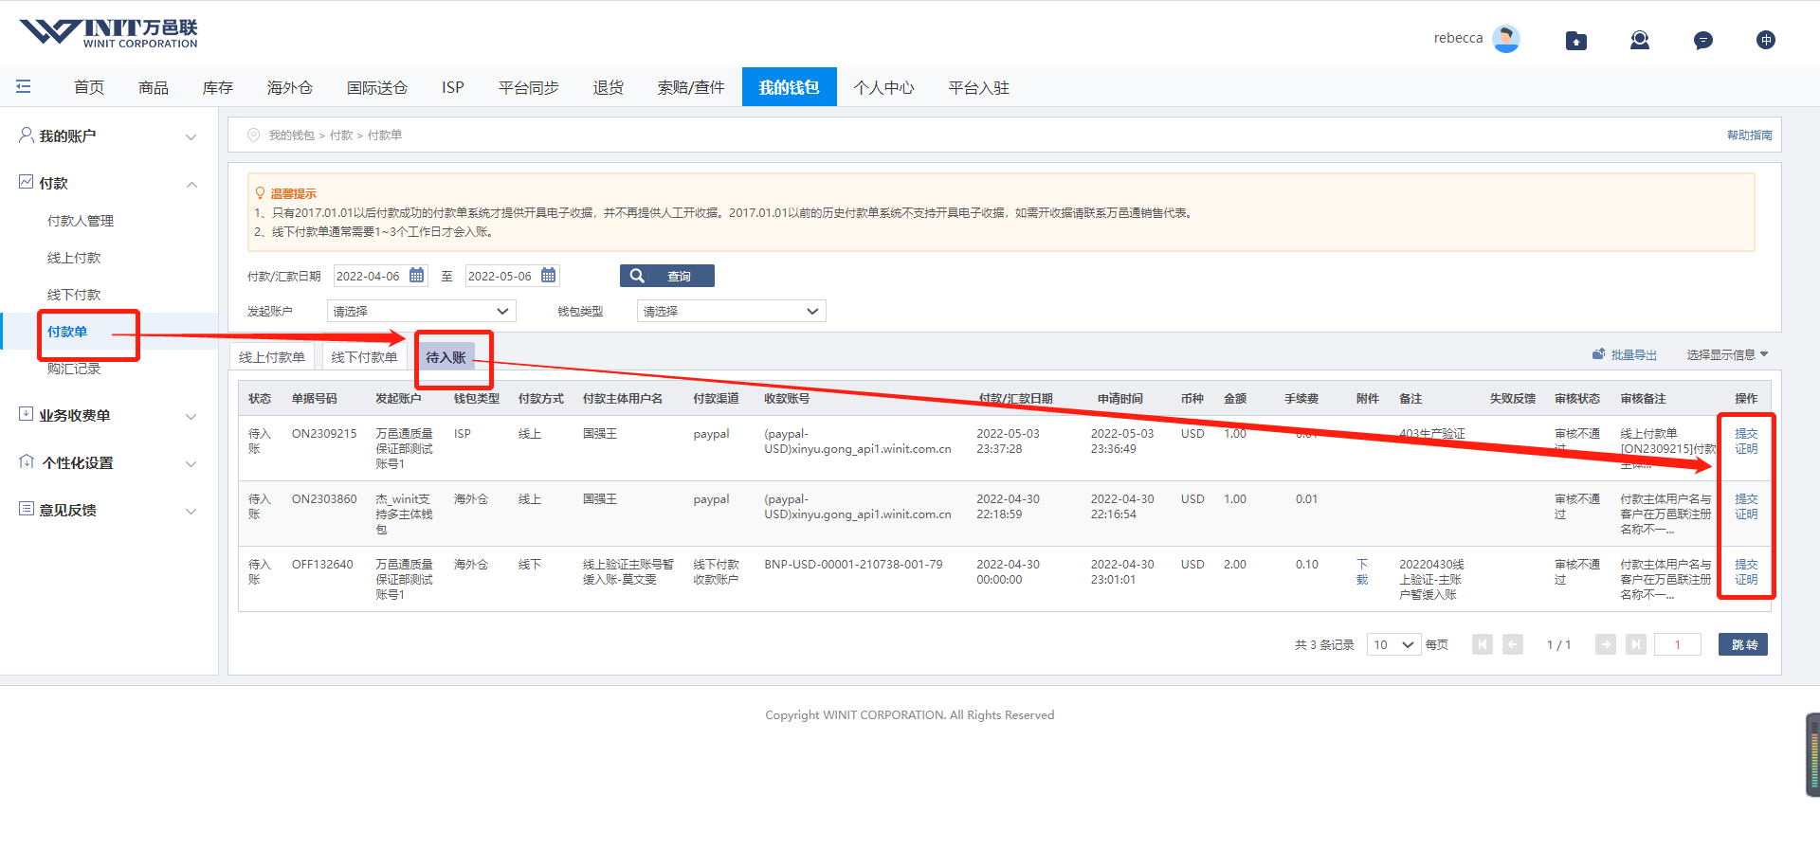Open the ISP menu
Image resolution: width=1820 pixels, height=866 pixels.
453,87
